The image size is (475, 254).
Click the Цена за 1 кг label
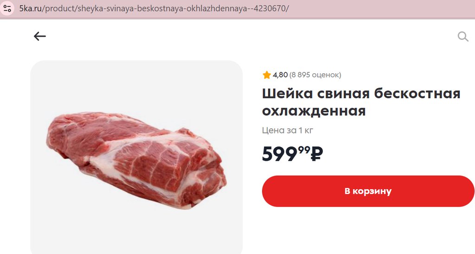click(x=288, y=131)
